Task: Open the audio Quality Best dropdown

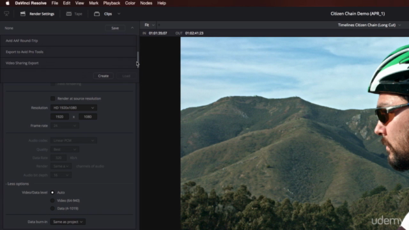Action: (65, 149)
